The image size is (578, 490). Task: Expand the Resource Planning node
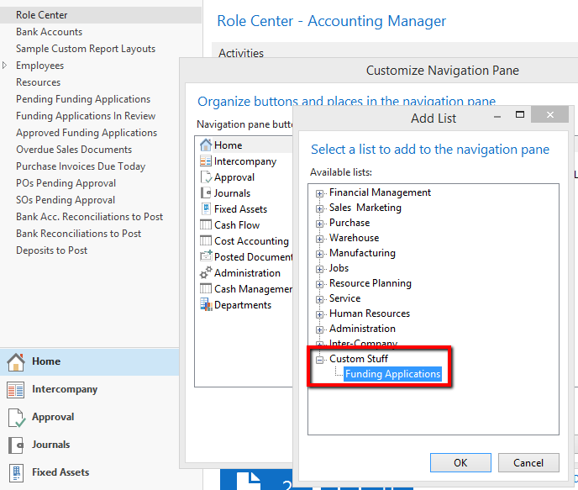[319, 284]
